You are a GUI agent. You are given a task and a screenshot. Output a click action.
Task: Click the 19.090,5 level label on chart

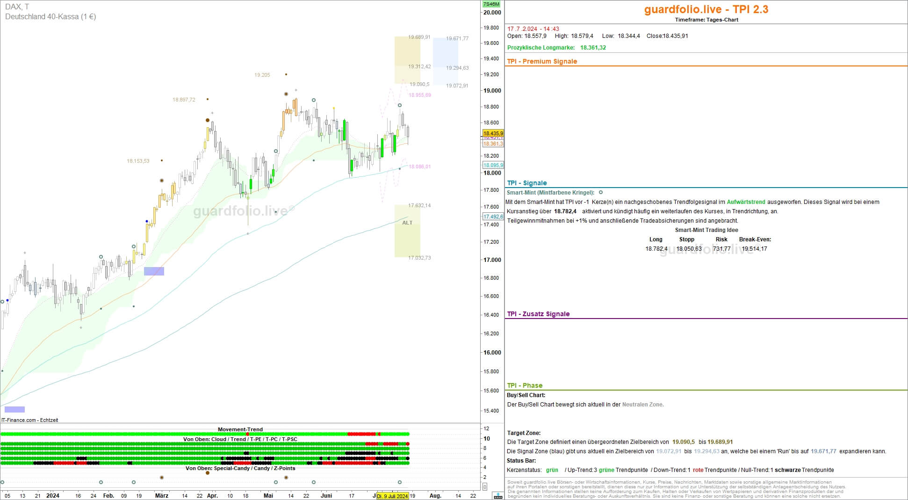(419, 84)
